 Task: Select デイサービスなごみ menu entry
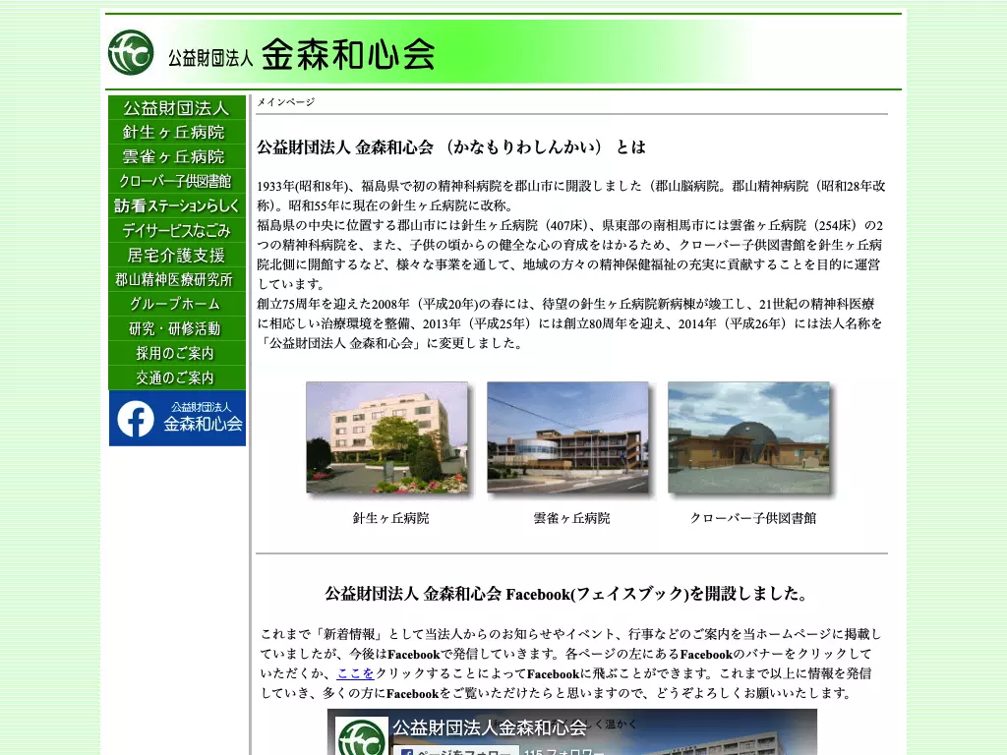(177, 230)
